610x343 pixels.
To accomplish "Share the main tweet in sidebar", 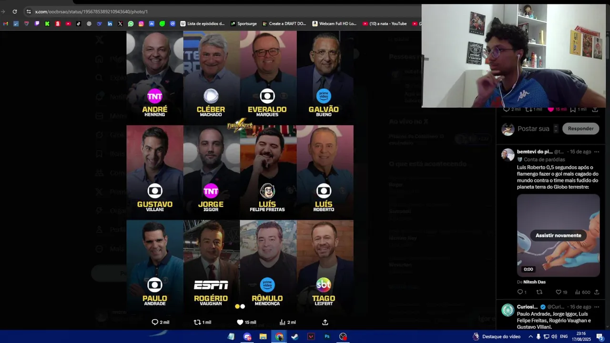I will click(595, 109).
